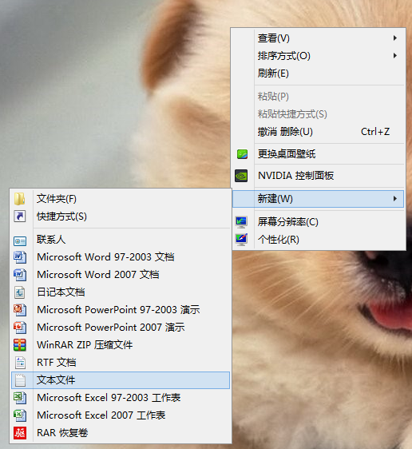Expand the 排序方式(O) submenu arrow

pos(395,56)
